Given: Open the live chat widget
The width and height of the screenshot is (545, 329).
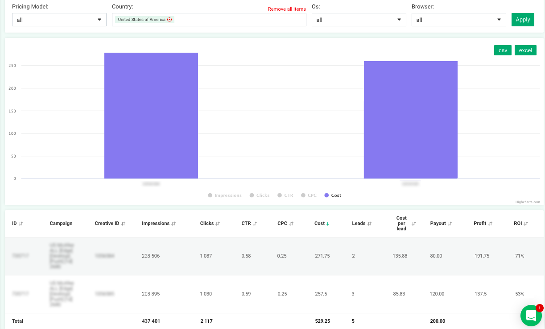Looking at the screenshot, I should pyautogui.click(x=531, y=315).
